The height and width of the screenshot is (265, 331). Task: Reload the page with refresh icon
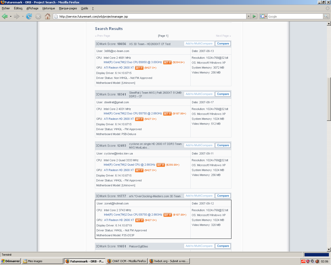[29, 16]
